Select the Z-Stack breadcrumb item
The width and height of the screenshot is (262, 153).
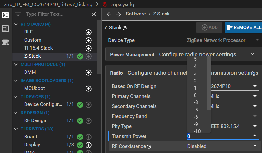click(161, 14)
